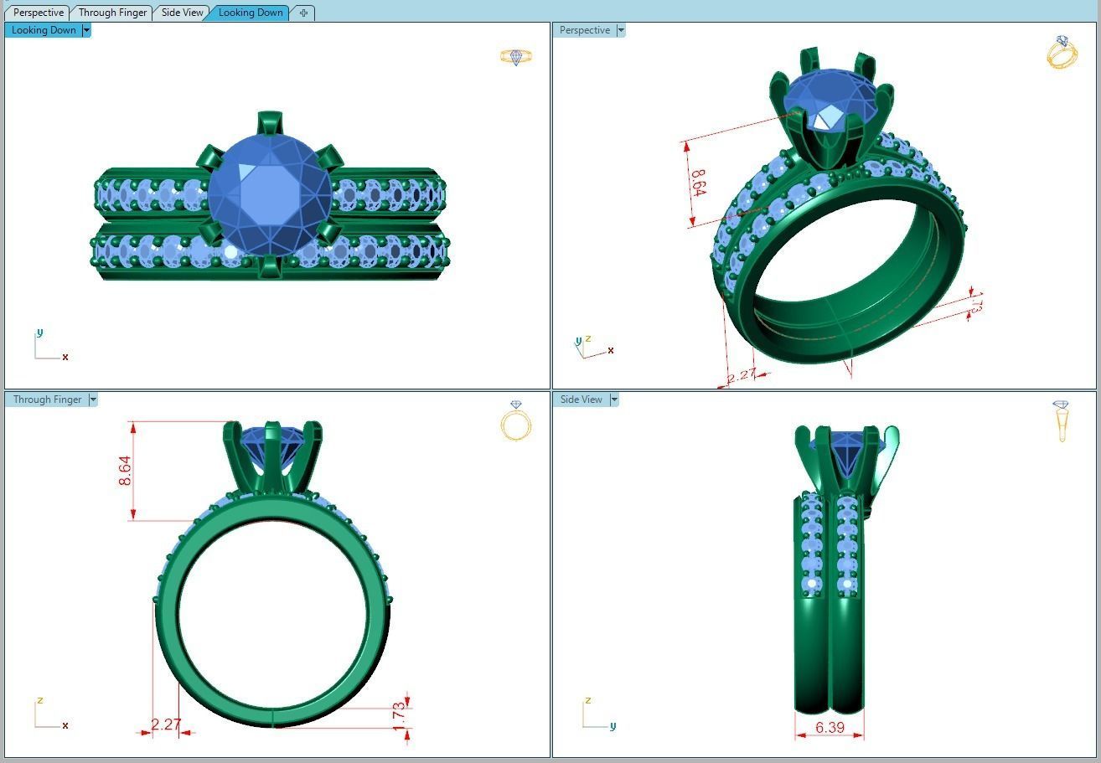
Task: Click the Side View viewport title label
Action: [582, 400]
